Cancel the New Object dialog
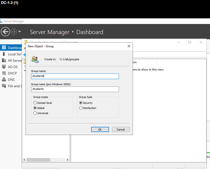The width and height of the screenshot is (210, 169). point(121,129)
